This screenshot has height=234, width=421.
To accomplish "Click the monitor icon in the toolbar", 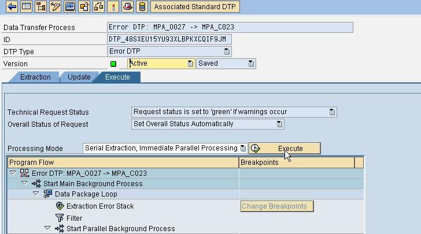I will [x=70, y=7].
